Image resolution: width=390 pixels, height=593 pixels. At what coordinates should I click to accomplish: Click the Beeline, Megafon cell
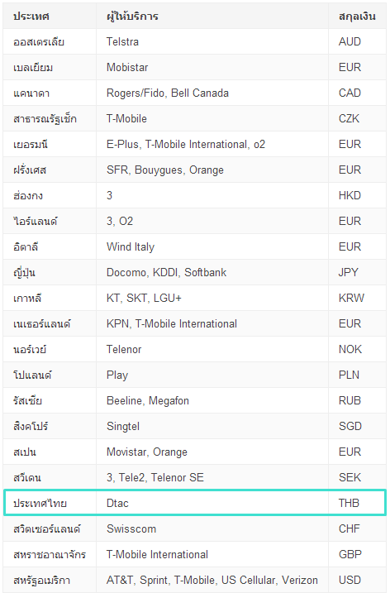[212, 400]
